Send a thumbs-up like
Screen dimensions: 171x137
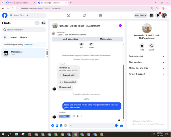pos(122,126)
